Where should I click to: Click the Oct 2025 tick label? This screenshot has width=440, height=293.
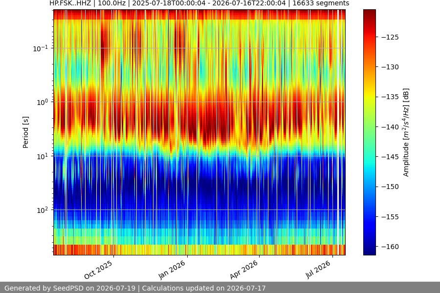(x=98, y=270)
